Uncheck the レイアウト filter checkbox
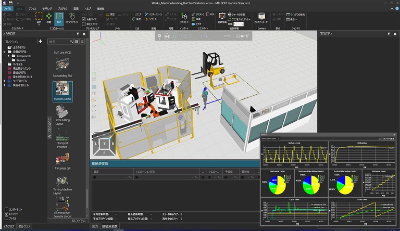 click(x=6, y=214)
